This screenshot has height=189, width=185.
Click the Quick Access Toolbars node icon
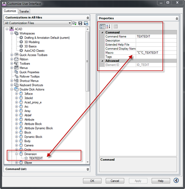click(x=16, y=55)
